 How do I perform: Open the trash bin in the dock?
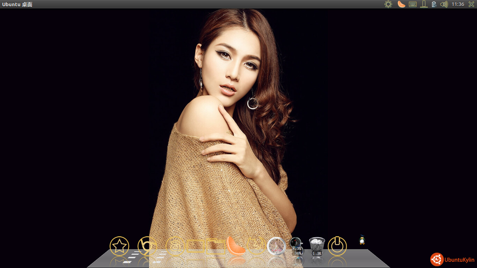coord(317,246)
